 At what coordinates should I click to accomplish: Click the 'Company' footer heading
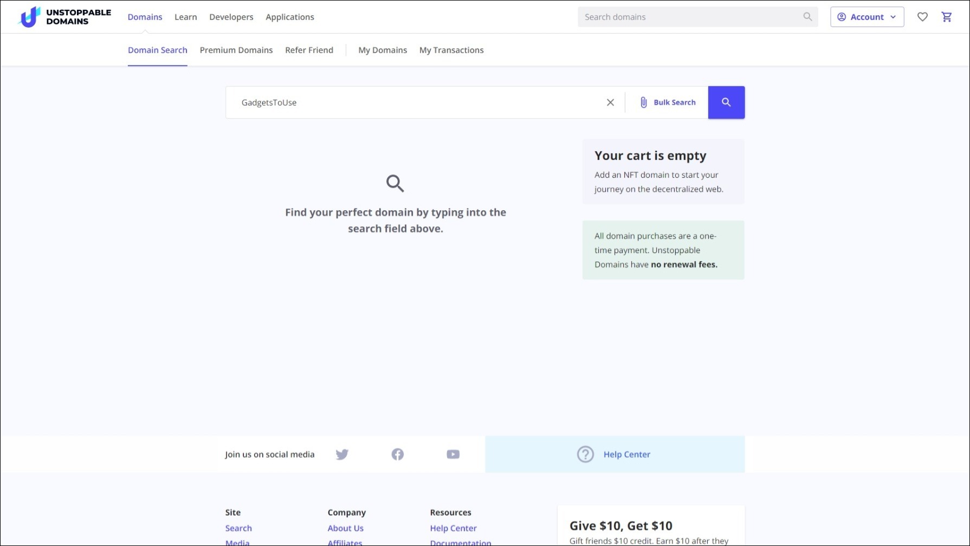347,512
